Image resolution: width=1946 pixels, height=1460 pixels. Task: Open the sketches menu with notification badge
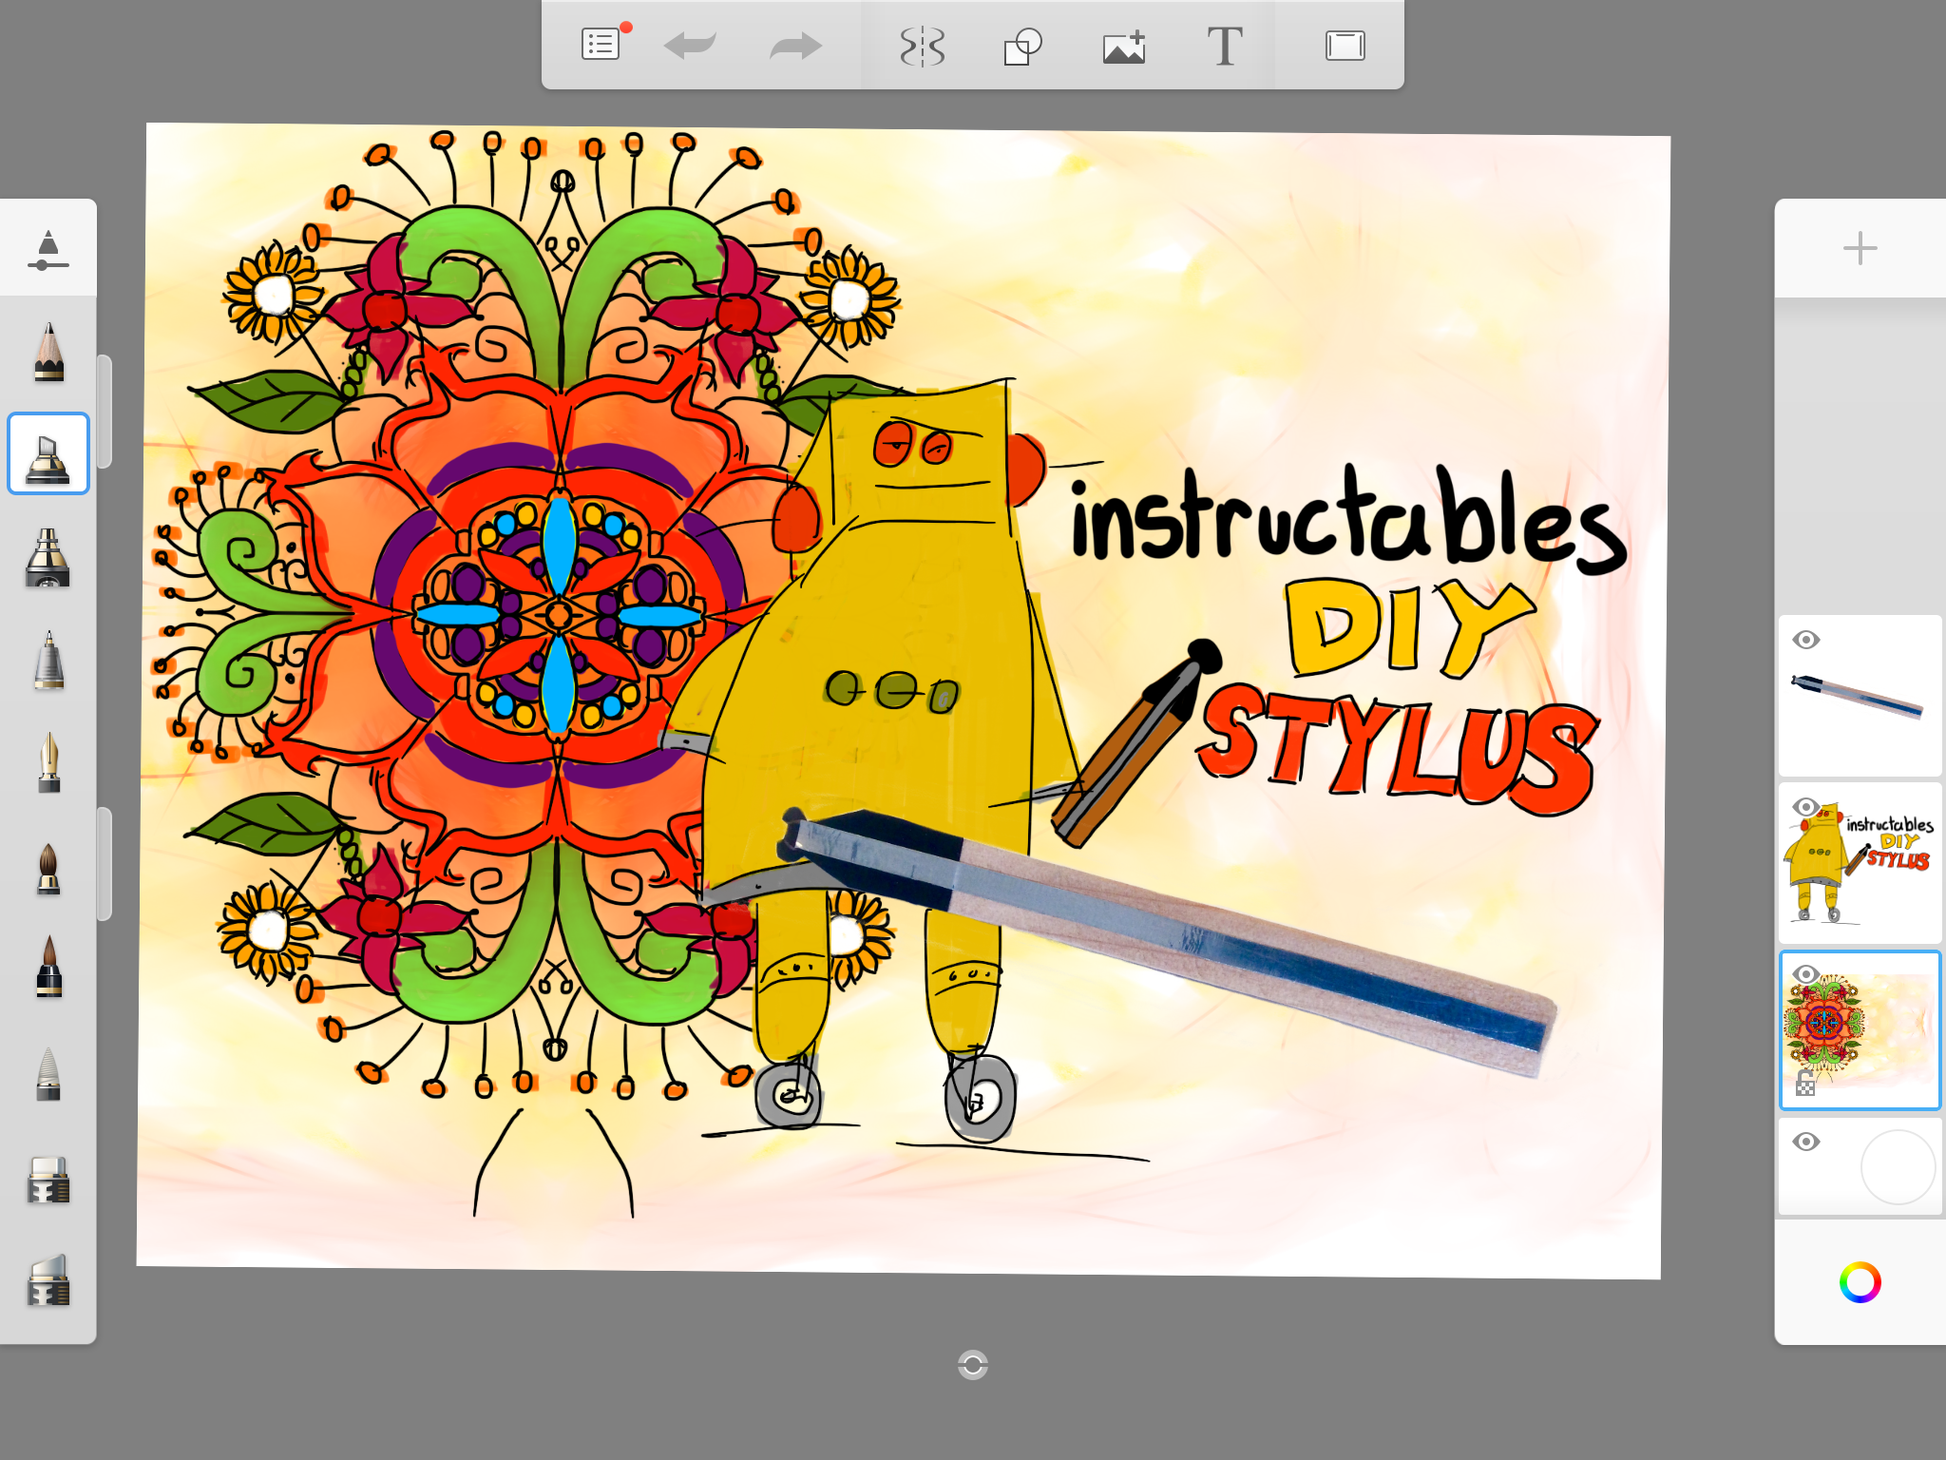600,44
